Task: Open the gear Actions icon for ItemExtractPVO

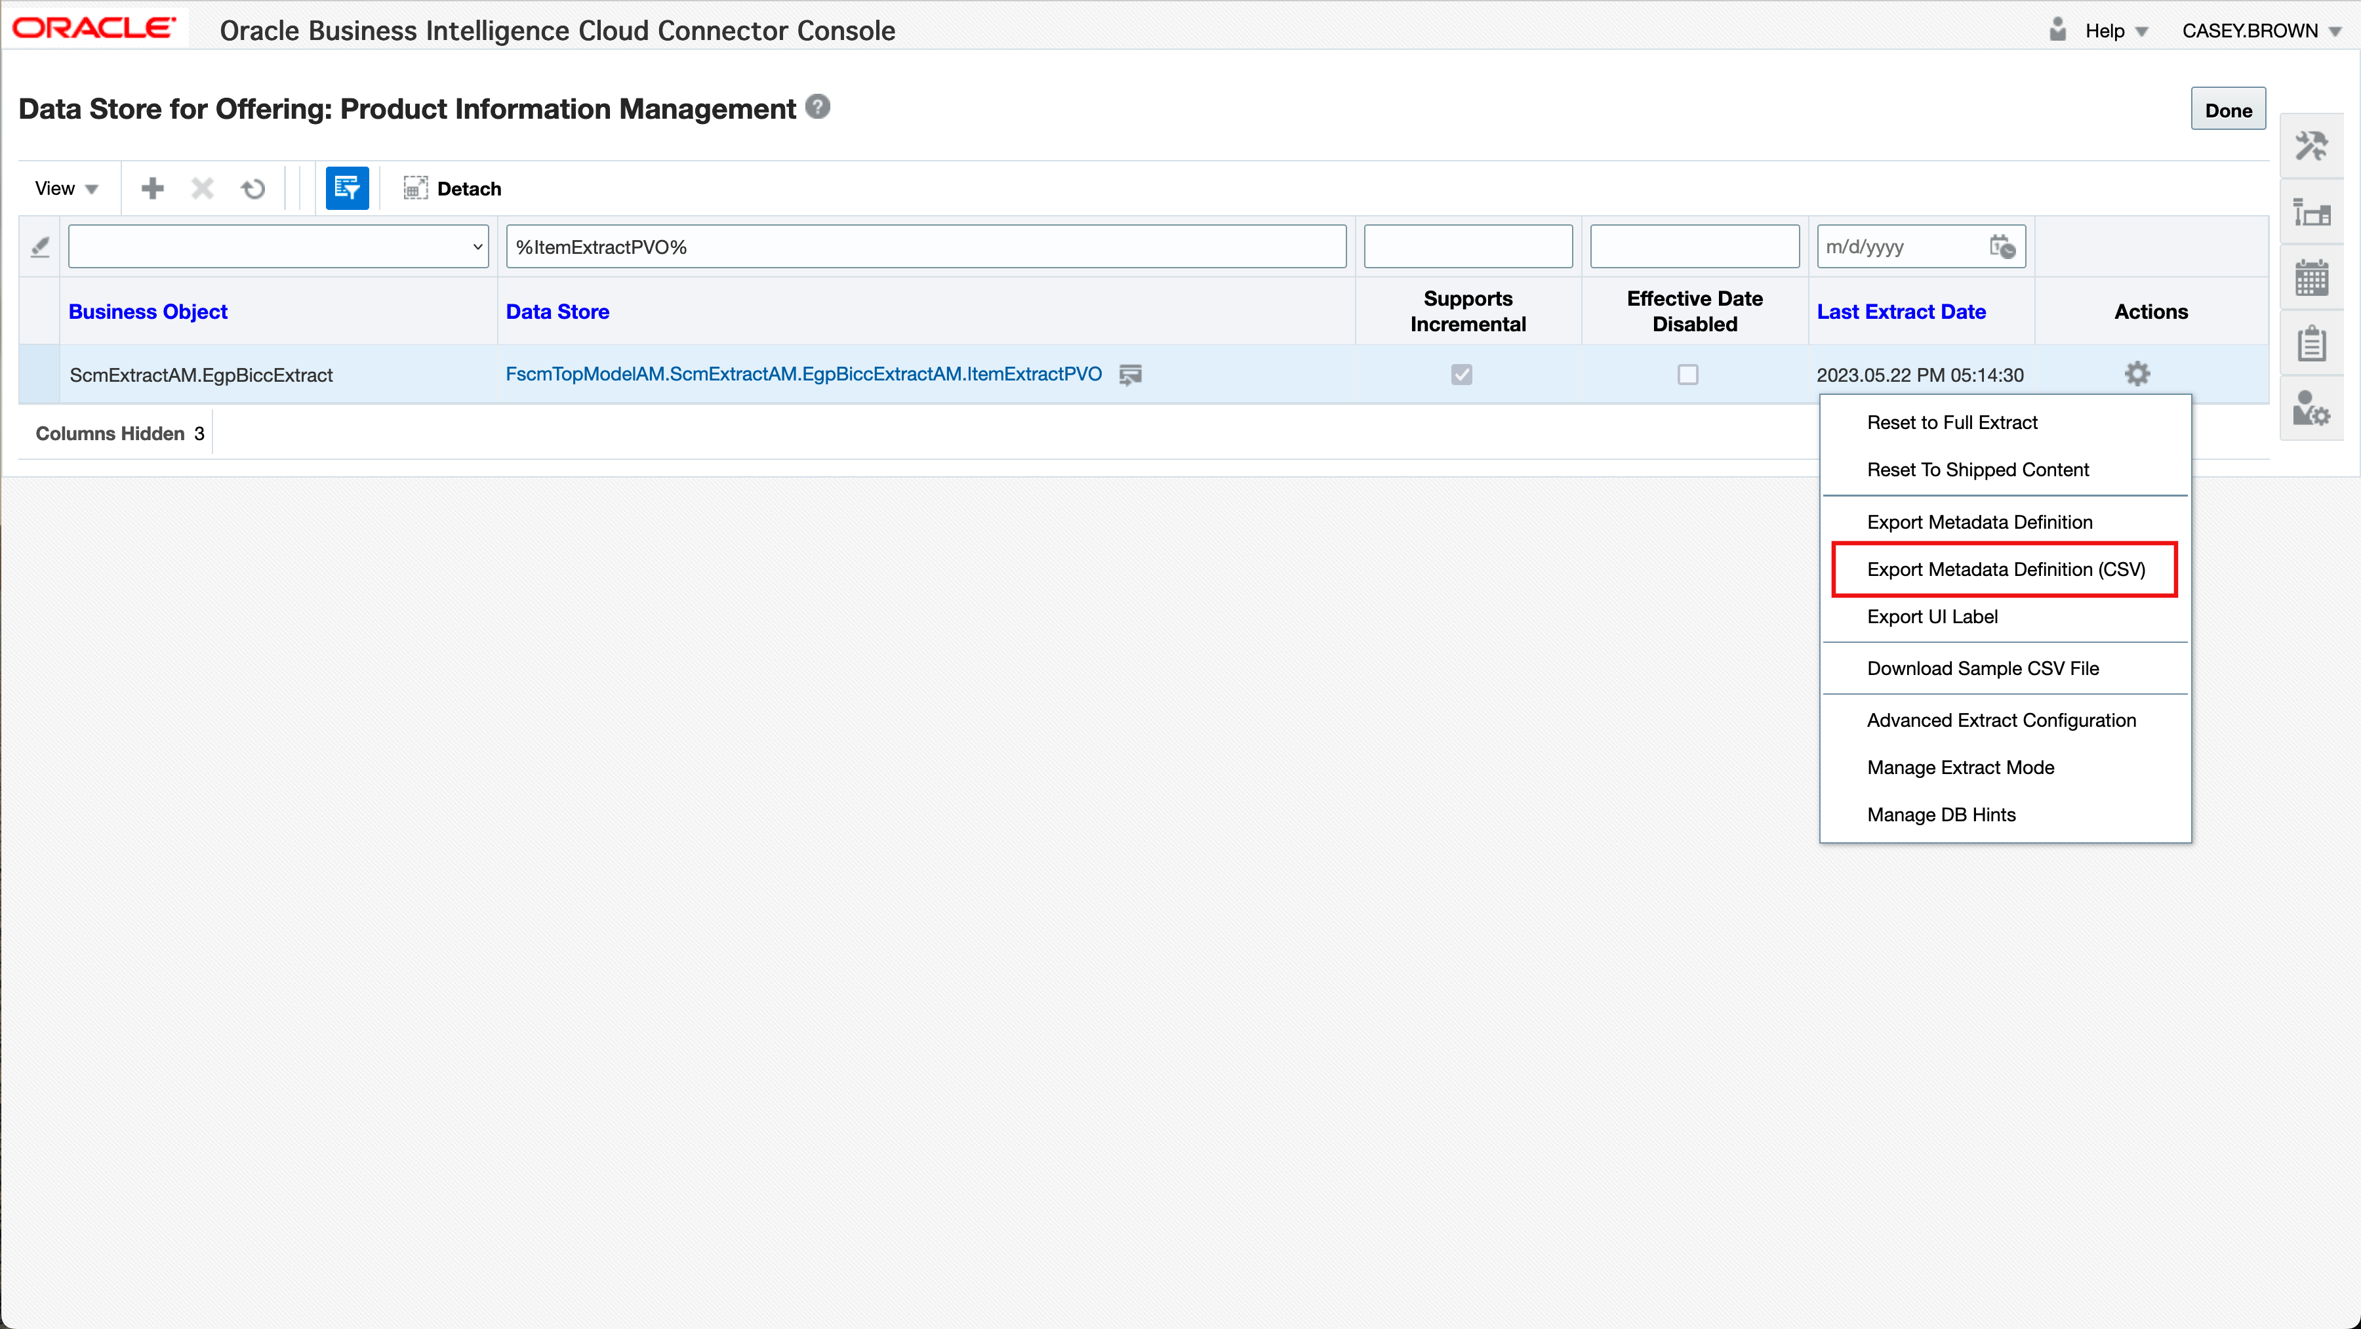Action: pos(2137,374)
